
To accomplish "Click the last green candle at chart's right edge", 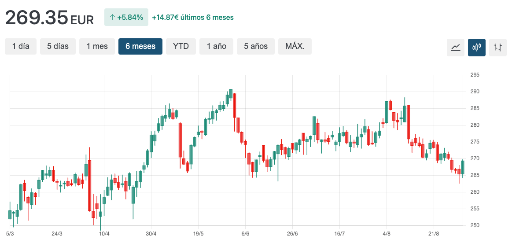I will point(462,168).
